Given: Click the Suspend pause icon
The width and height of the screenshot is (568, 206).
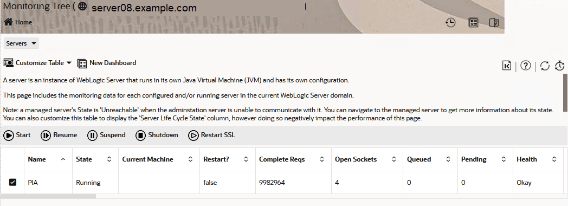Looking at the screenshot, I should click(92, 136).
